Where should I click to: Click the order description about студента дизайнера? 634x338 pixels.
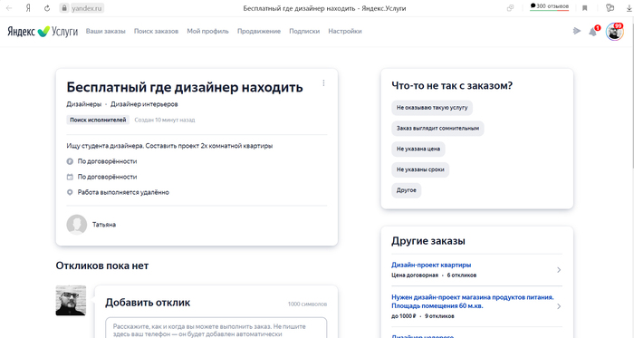(169, 146)
